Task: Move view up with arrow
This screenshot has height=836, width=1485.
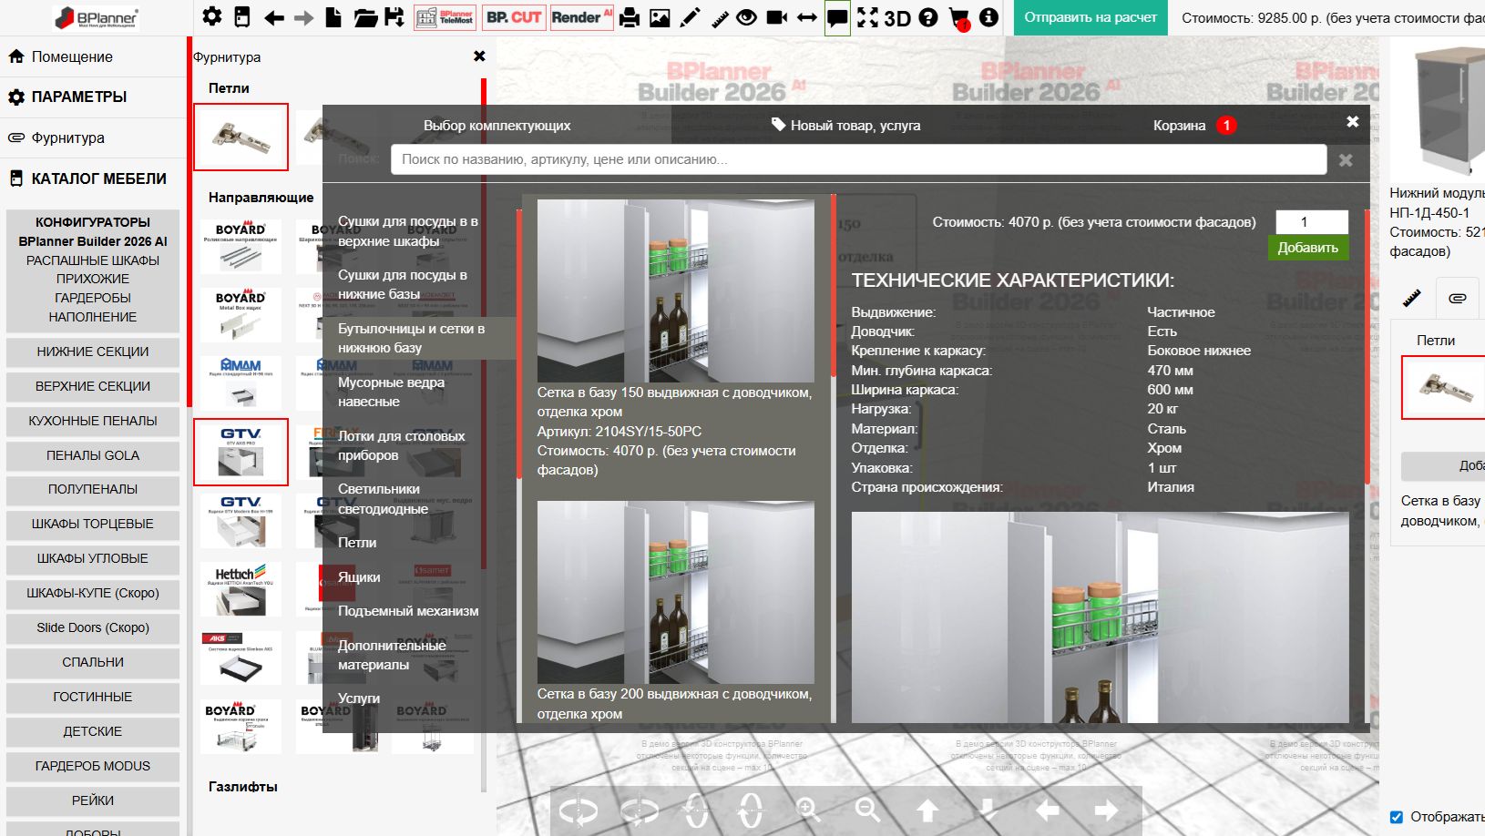Action: 927,810
